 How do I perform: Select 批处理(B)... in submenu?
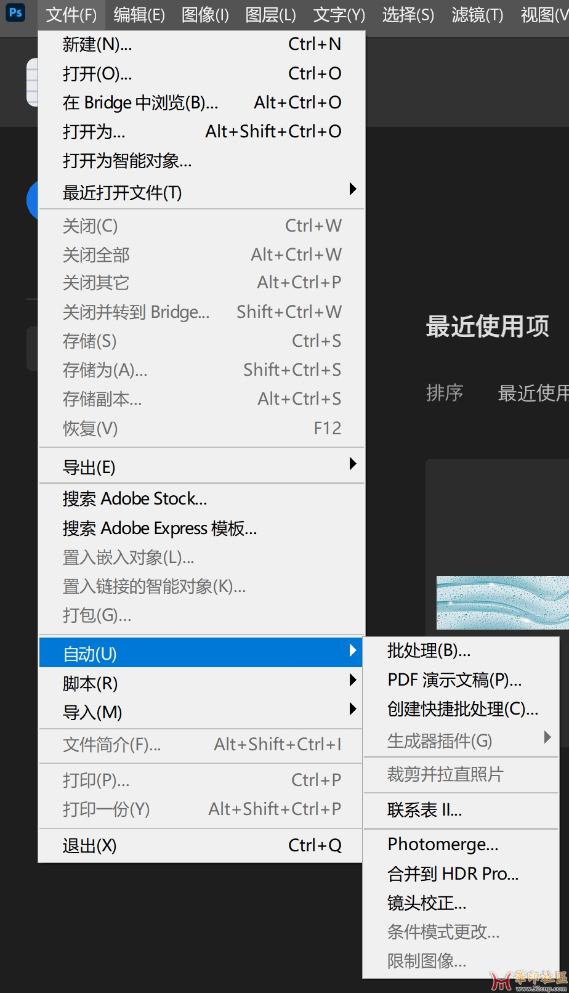point(461,651)
